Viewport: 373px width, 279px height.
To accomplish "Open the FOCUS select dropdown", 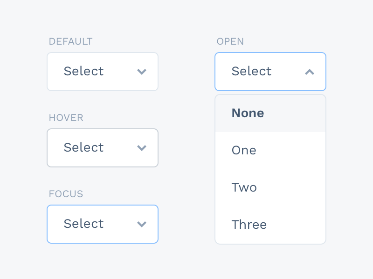I will pyautogui.click(x=103, y=224).
